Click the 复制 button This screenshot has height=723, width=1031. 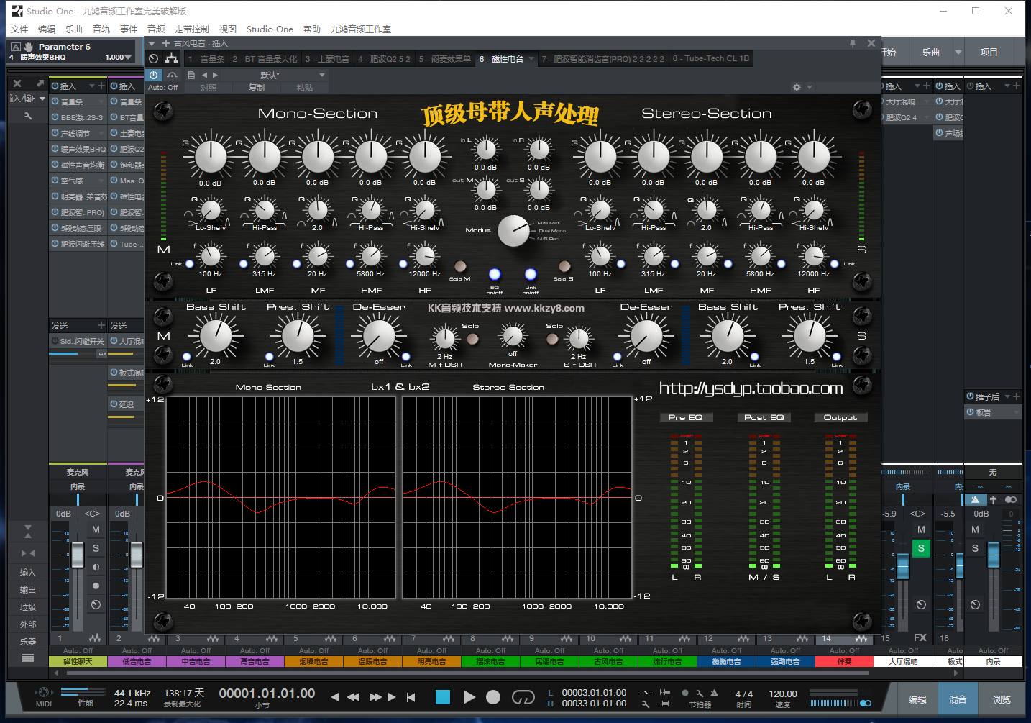(x=256, y=88)
